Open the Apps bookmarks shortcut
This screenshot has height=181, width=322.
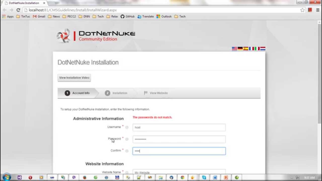(x=8, y=16)
